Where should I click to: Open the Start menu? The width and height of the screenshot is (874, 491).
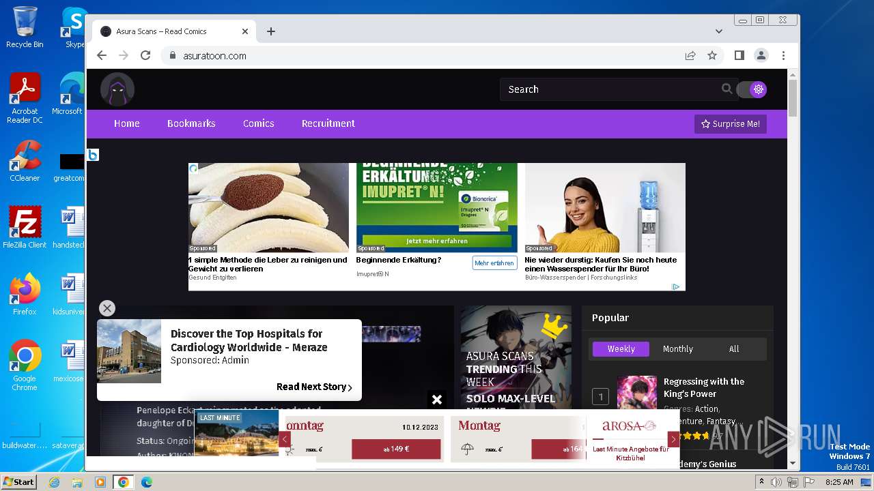pyautogui.click(x=18, y=481)
